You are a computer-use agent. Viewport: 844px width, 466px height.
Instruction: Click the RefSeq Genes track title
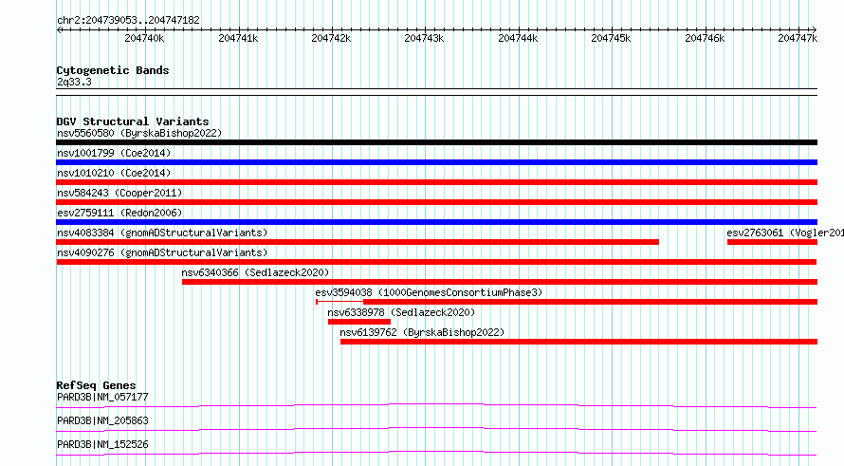pos(96,385)
